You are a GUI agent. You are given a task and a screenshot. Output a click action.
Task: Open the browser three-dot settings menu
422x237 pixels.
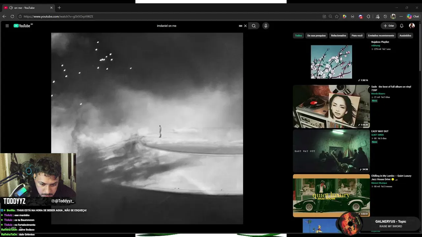pos(401,16)
